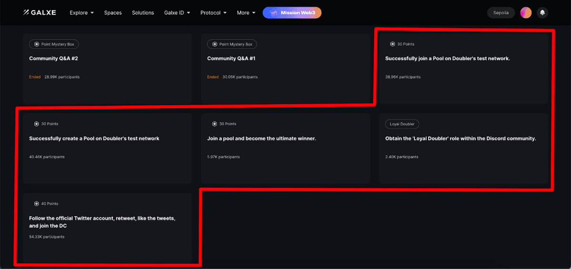The height and width of the screenshot is (269, 571).
Task: Expand the Galxe ID dropdown
Action: pos(177,13)
